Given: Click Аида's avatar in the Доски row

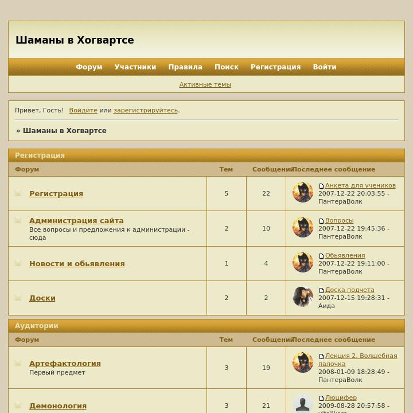Looking at the screenshot, I should 303,297.
